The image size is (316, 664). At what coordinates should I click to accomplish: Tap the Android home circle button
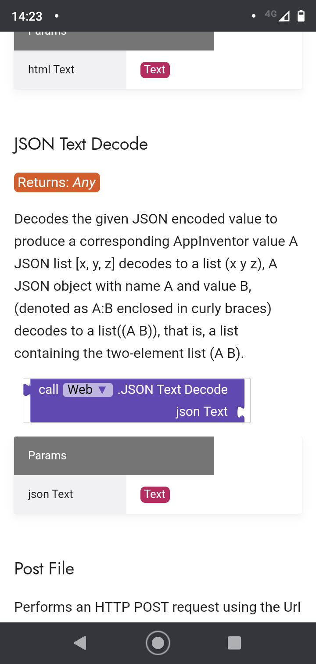click(158, 643)
